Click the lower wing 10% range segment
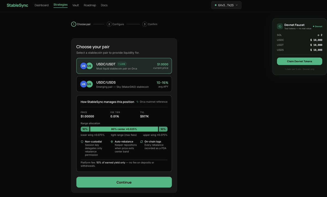Screen dimensions: 327x197 85,129
